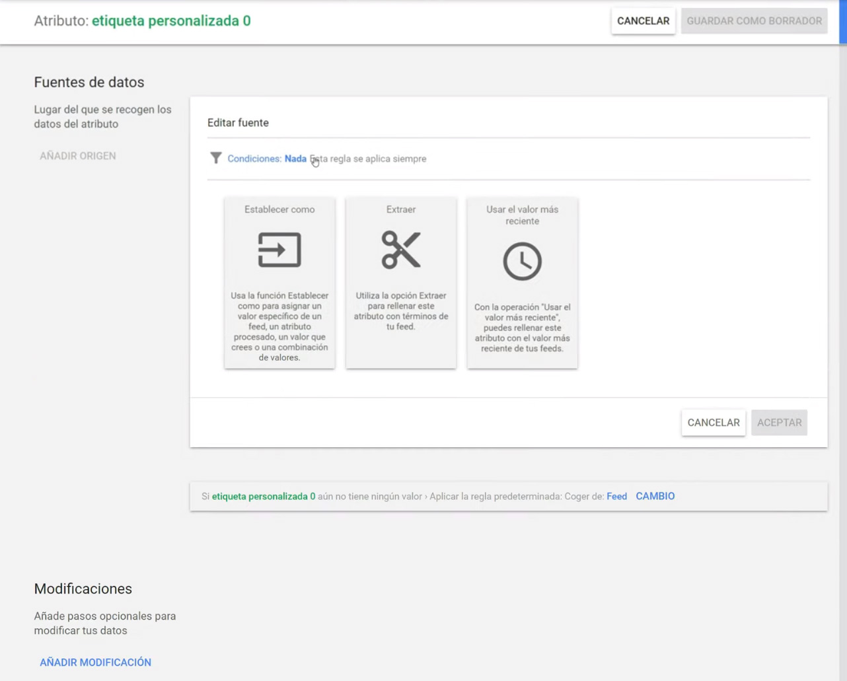Click the 'Modificaciones' heading
Viewport: 847px width, 681px height.
[83, 589]
